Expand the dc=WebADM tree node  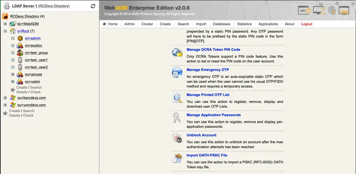pos(5,24)
